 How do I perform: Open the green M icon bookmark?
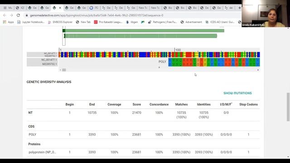(143, 22)
